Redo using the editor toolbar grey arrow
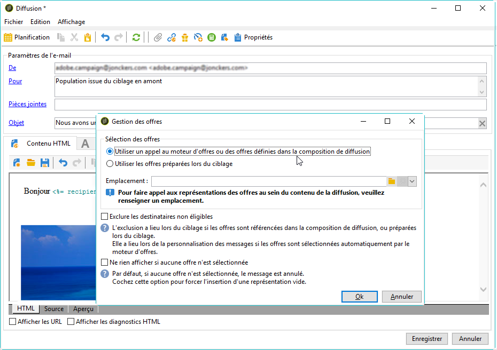This screenshot has width=497, height=350. (x=77, y=163)
